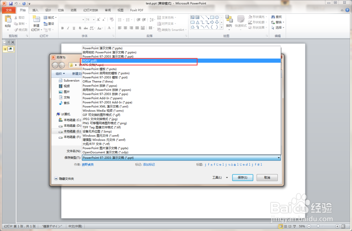
Task: Click the Arrange icon in drawing group
Action: (x=229, y=19)
